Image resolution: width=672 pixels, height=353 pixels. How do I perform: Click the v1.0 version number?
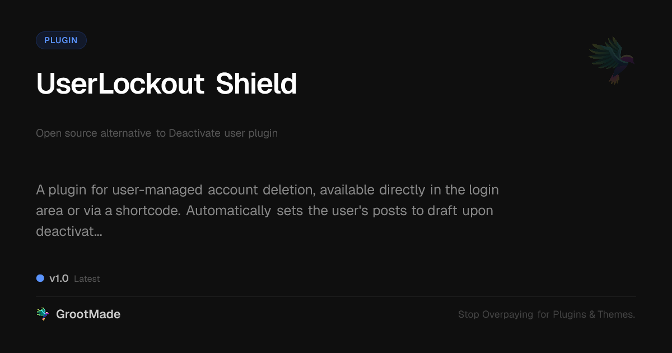(59, 278)
